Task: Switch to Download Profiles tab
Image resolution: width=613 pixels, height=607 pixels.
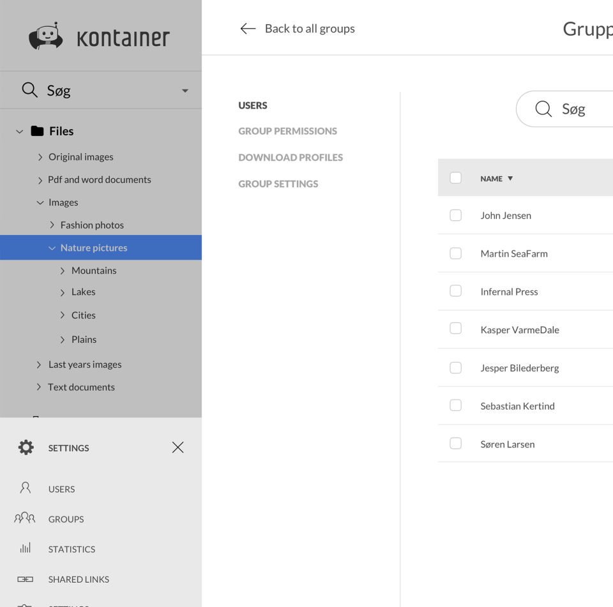Action: [x=291, y=157]
